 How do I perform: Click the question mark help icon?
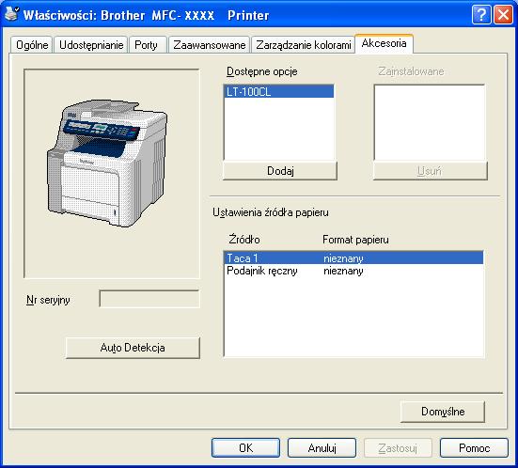[x=481, y=15]
